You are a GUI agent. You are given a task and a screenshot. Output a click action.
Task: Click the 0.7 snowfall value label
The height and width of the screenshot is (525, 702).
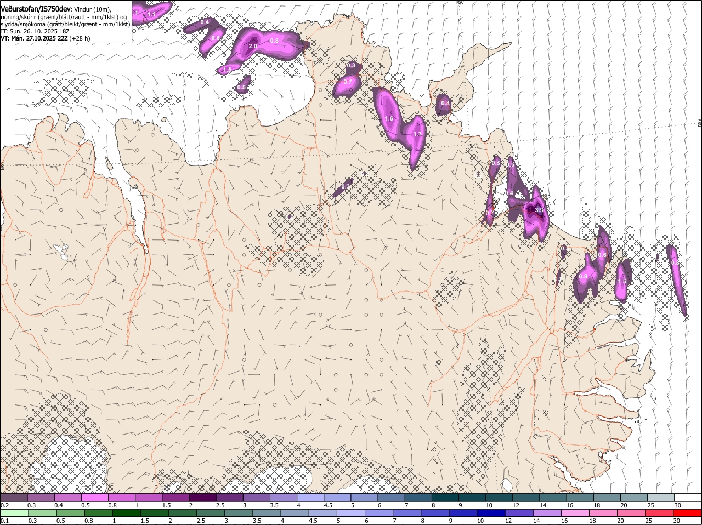point(348,82)
